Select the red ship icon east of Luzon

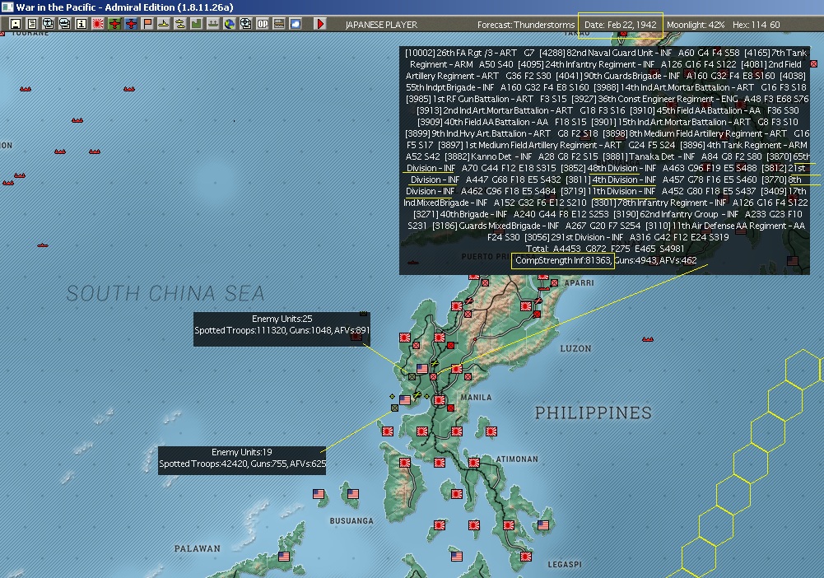[x=647, y=339]
